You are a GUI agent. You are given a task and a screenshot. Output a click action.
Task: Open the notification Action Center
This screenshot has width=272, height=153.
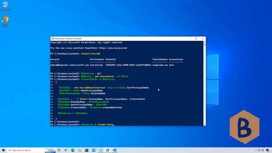[x=268, y=150]
